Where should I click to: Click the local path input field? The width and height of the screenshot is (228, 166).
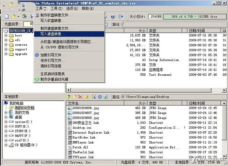point(170,97)
